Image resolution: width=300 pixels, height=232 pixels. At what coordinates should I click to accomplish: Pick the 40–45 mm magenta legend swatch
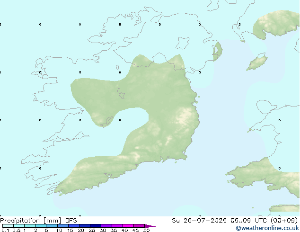point(128,226)
